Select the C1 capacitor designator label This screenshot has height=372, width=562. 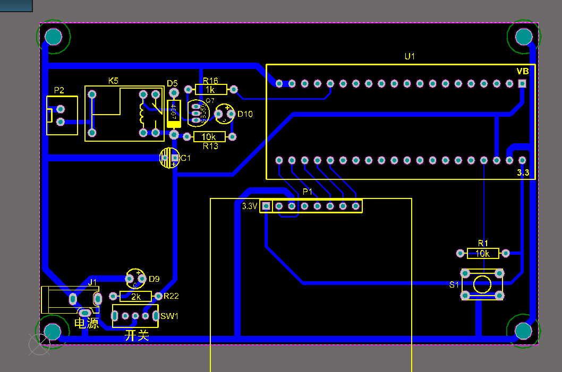[x=186, y=158]
